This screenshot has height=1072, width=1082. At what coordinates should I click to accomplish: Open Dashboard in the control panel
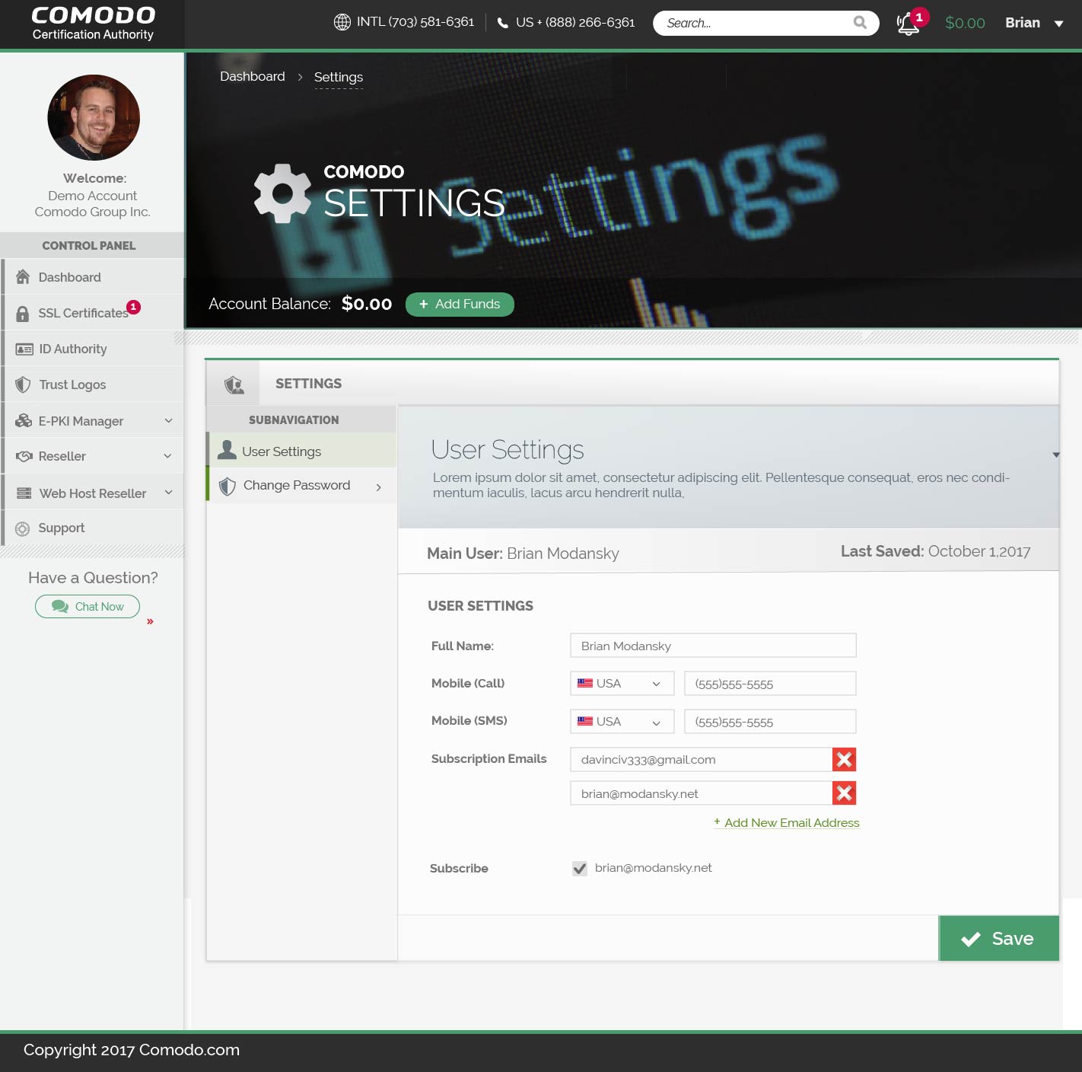(93, 277)
